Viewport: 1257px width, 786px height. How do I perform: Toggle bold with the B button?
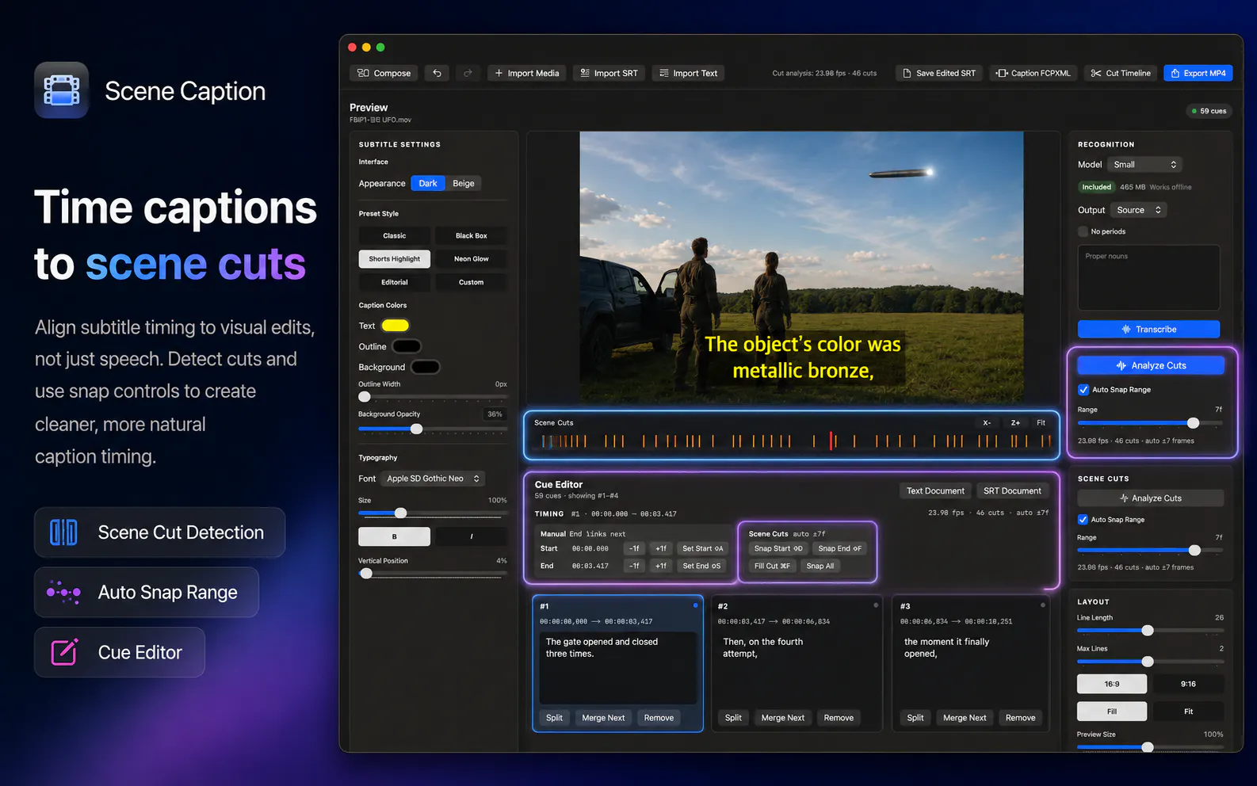click(395, 536)
